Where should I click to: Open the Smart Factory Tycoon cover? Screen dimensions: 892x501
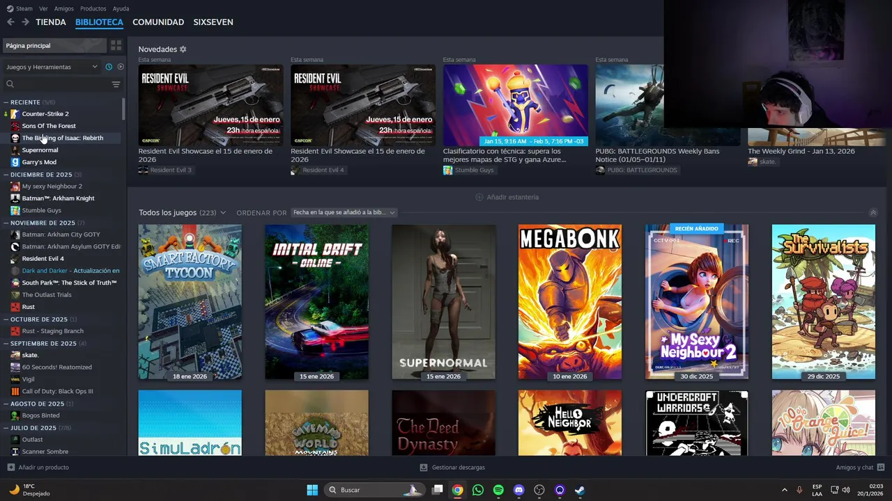tap(190, 302)
